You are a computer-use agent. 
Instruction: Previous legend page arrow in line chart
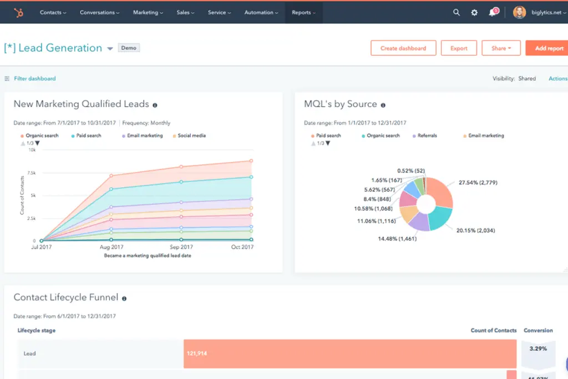(x=23, y=144)
